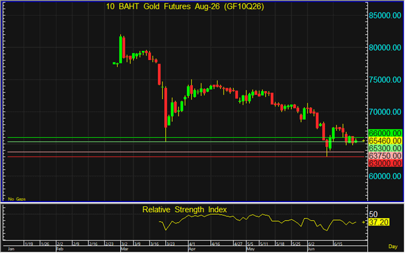Click the Mar month label
The width and height of the screenshot is (405, 253).
[124, 249]
